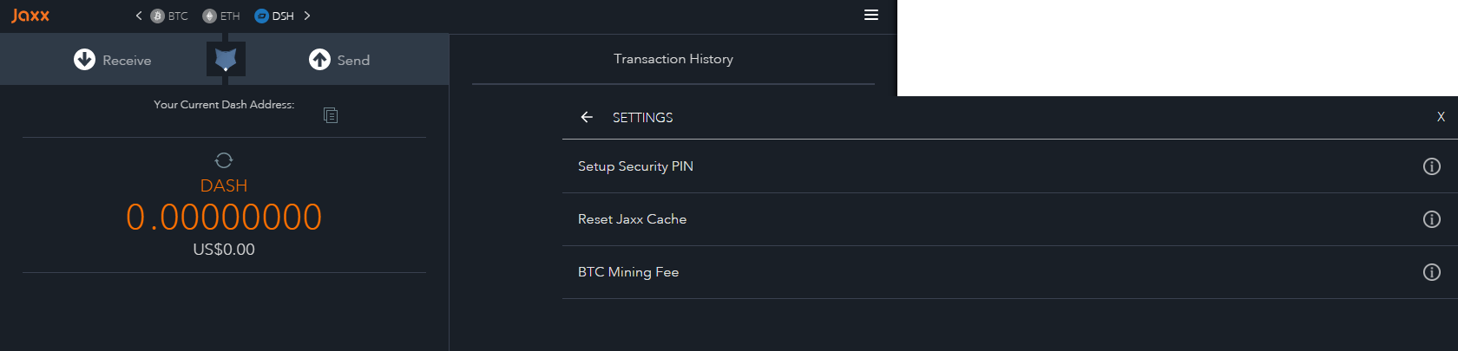Click the Send button
This screenshot has width=1458, height=351.
click(339, 60)
